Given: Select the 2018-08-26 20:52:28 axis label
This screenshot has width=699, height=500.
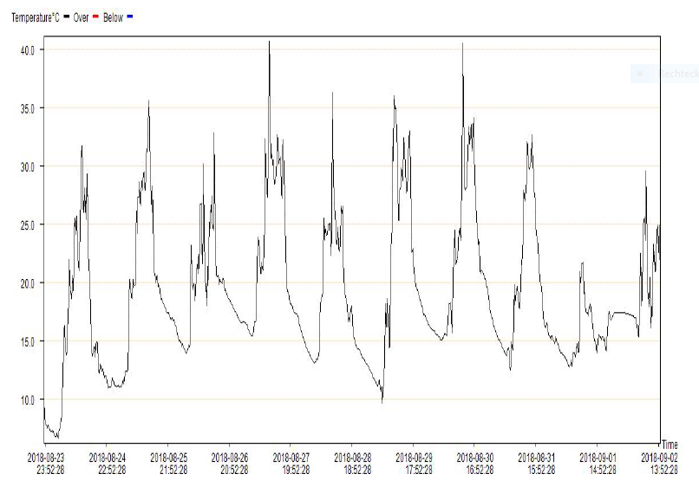Looking at the screenshot, I should coord(230,464).
